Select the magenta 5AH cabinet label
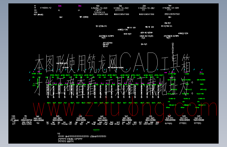Image resolution: width=227 pixels, height=147 pixels. (80, 6)
